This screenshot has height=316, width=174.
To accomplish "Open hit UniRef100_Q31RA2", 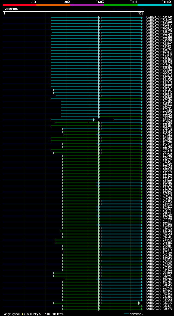I will (159, 189).
